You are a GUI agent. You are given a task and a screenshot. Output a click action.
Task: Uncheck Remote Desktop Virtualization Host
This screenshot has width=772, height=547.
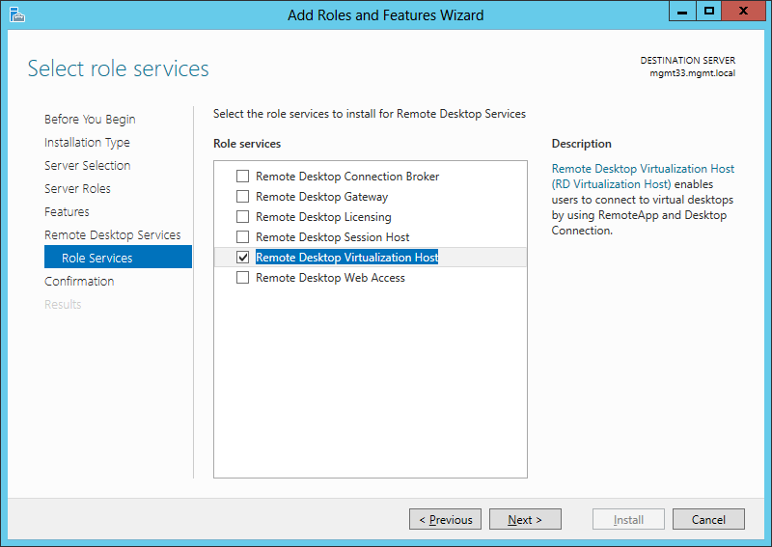click(x=243, y=257)
